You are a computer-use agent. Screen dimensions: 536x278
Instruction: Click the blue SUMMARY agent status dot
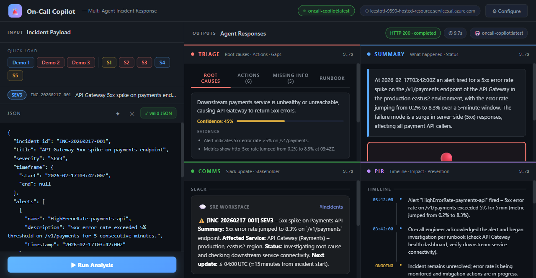(369, 54)
